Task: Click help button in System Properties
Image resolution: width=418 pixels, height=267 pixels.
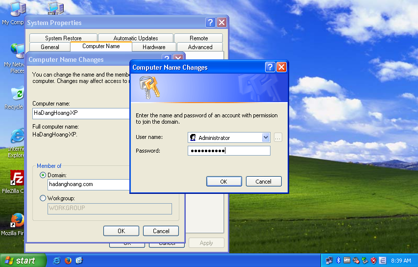Action: pos(210,23)
